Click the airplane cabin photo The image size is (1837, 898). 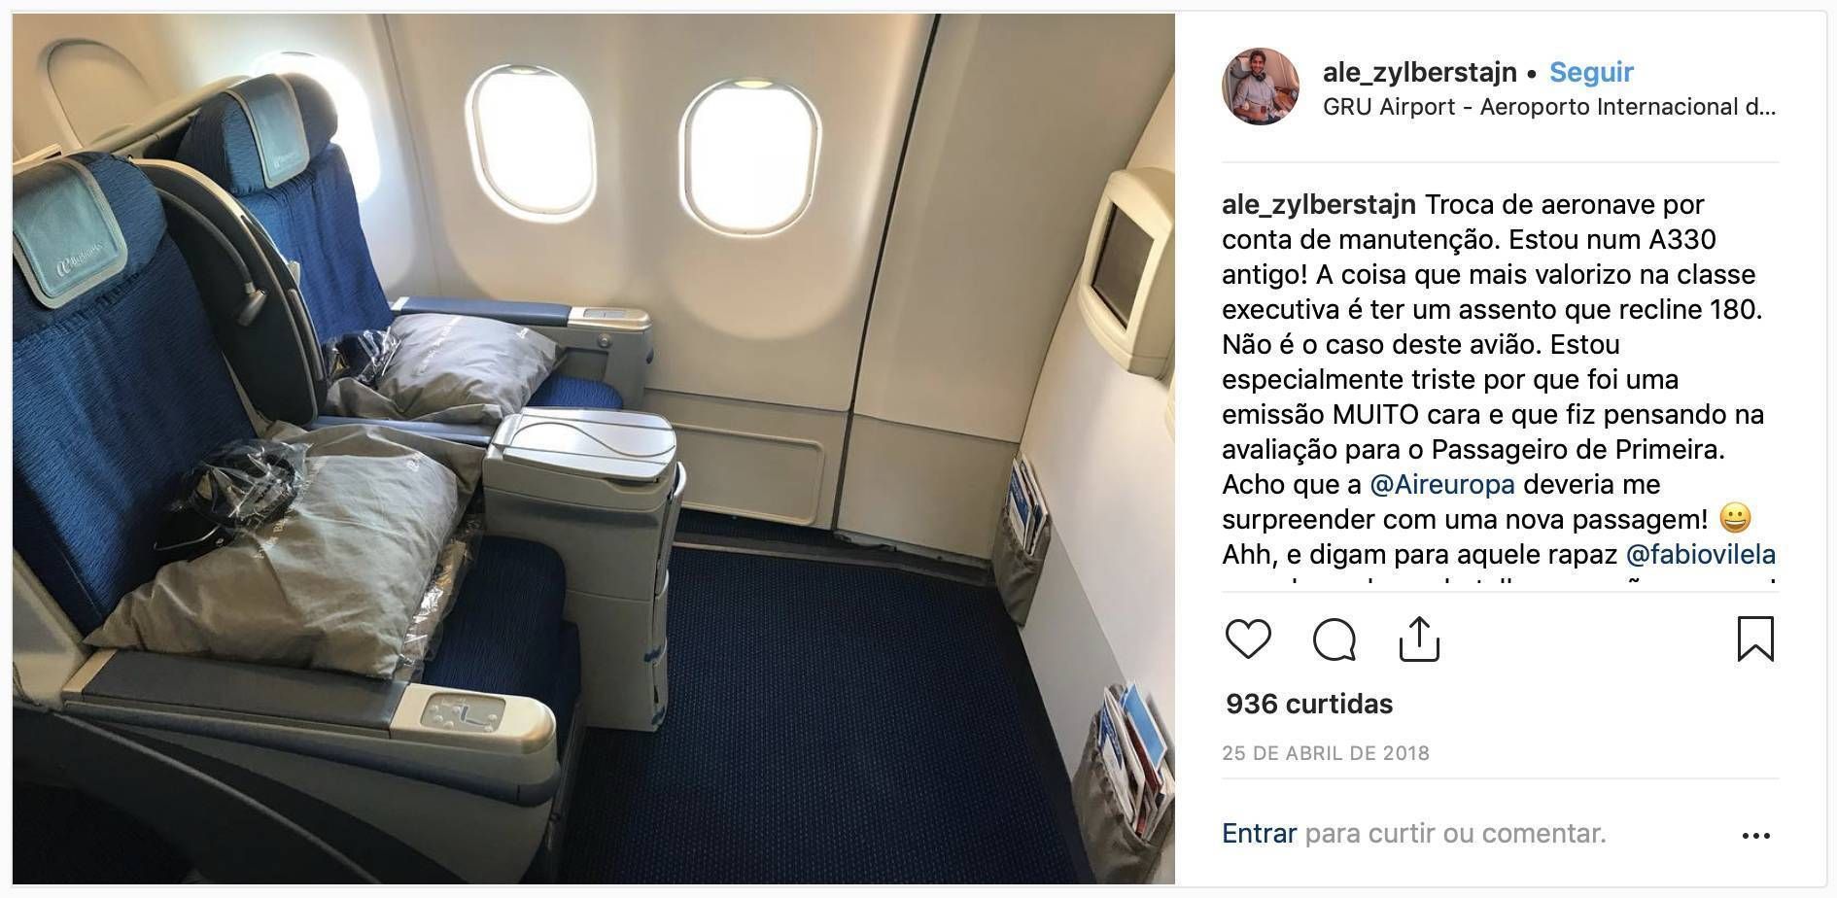tap(593, 449)
